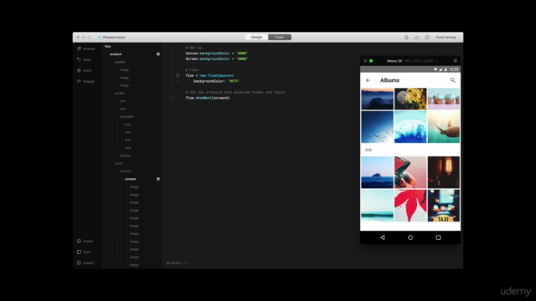Click the Import button at sidebar bottom
536x301 pixels.
pyautogui.click(x=85, y=242)
